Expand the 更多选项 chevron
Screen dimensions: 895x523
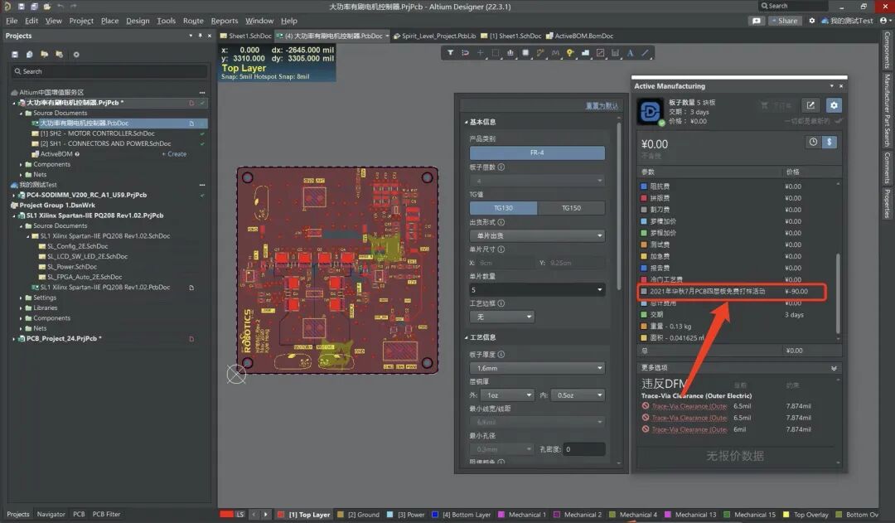(834, 368)
